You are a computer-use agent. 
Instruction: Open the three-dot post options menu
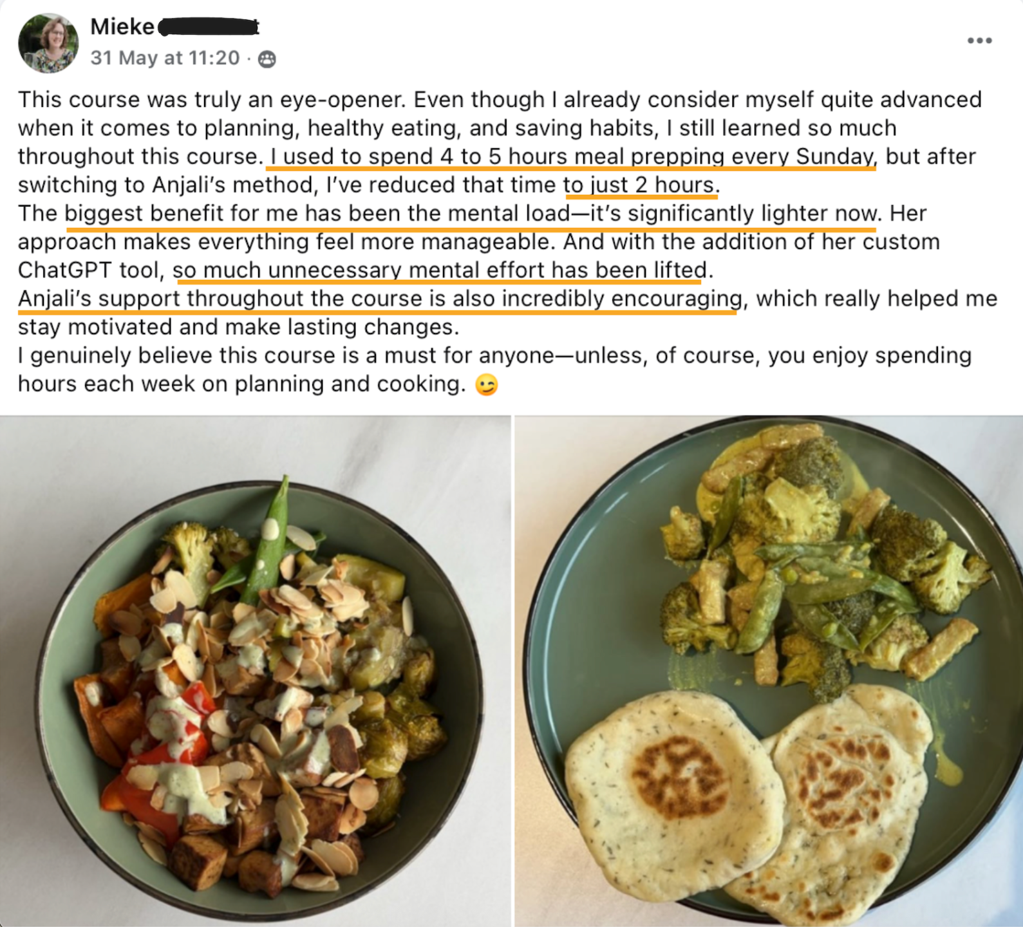979,41
